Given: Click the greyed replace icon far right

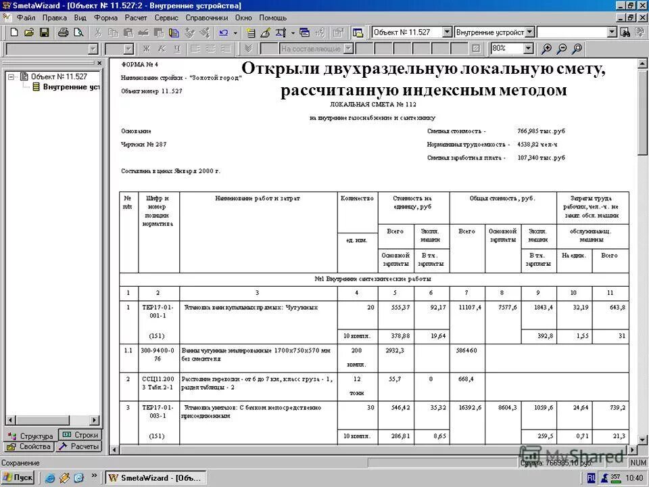Looking at the screenshot, I should [x=640, y=32].
